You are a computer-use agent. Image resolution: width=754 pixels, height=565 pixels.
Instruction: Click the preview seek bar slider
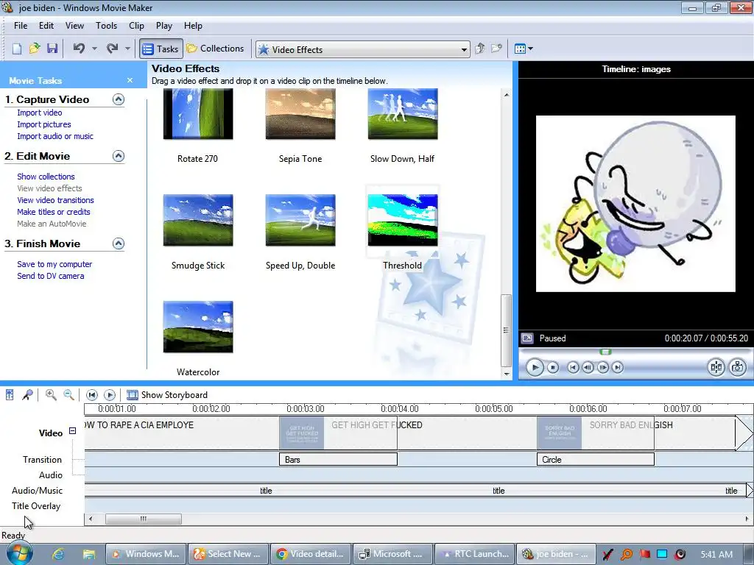(x=605, y=352)
